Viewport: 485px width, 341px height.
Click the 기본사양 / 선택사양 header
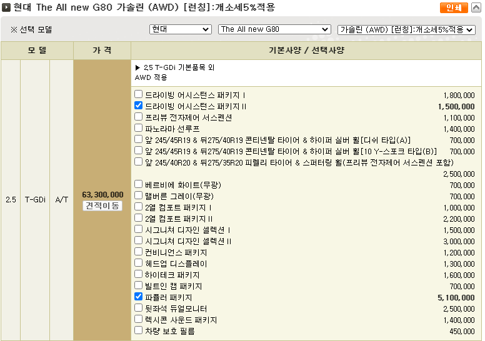(306, 50)
